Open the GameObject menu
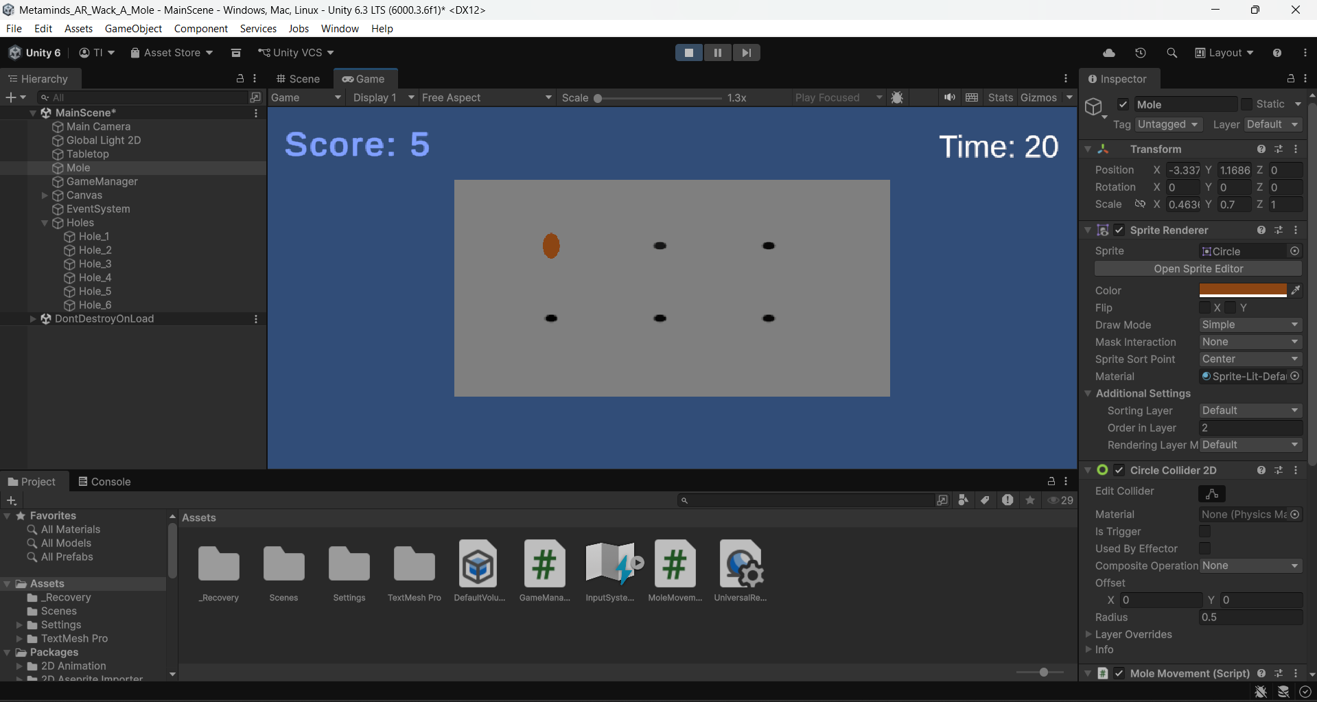This screenshot has height=702, width=1317. click(133, 28)
